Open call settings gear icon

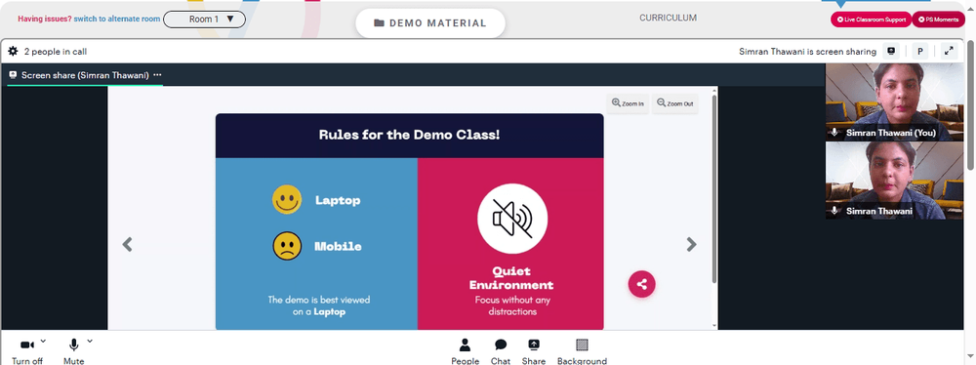point(13,51)
